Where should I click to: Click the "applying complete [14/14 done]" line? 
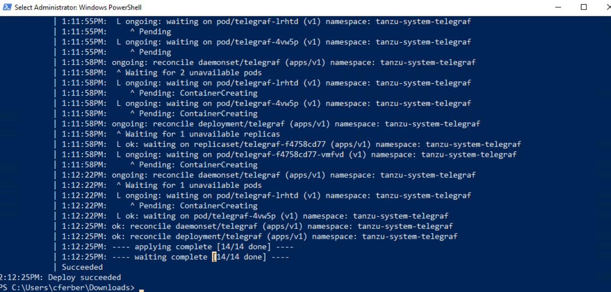click(214, 247)
